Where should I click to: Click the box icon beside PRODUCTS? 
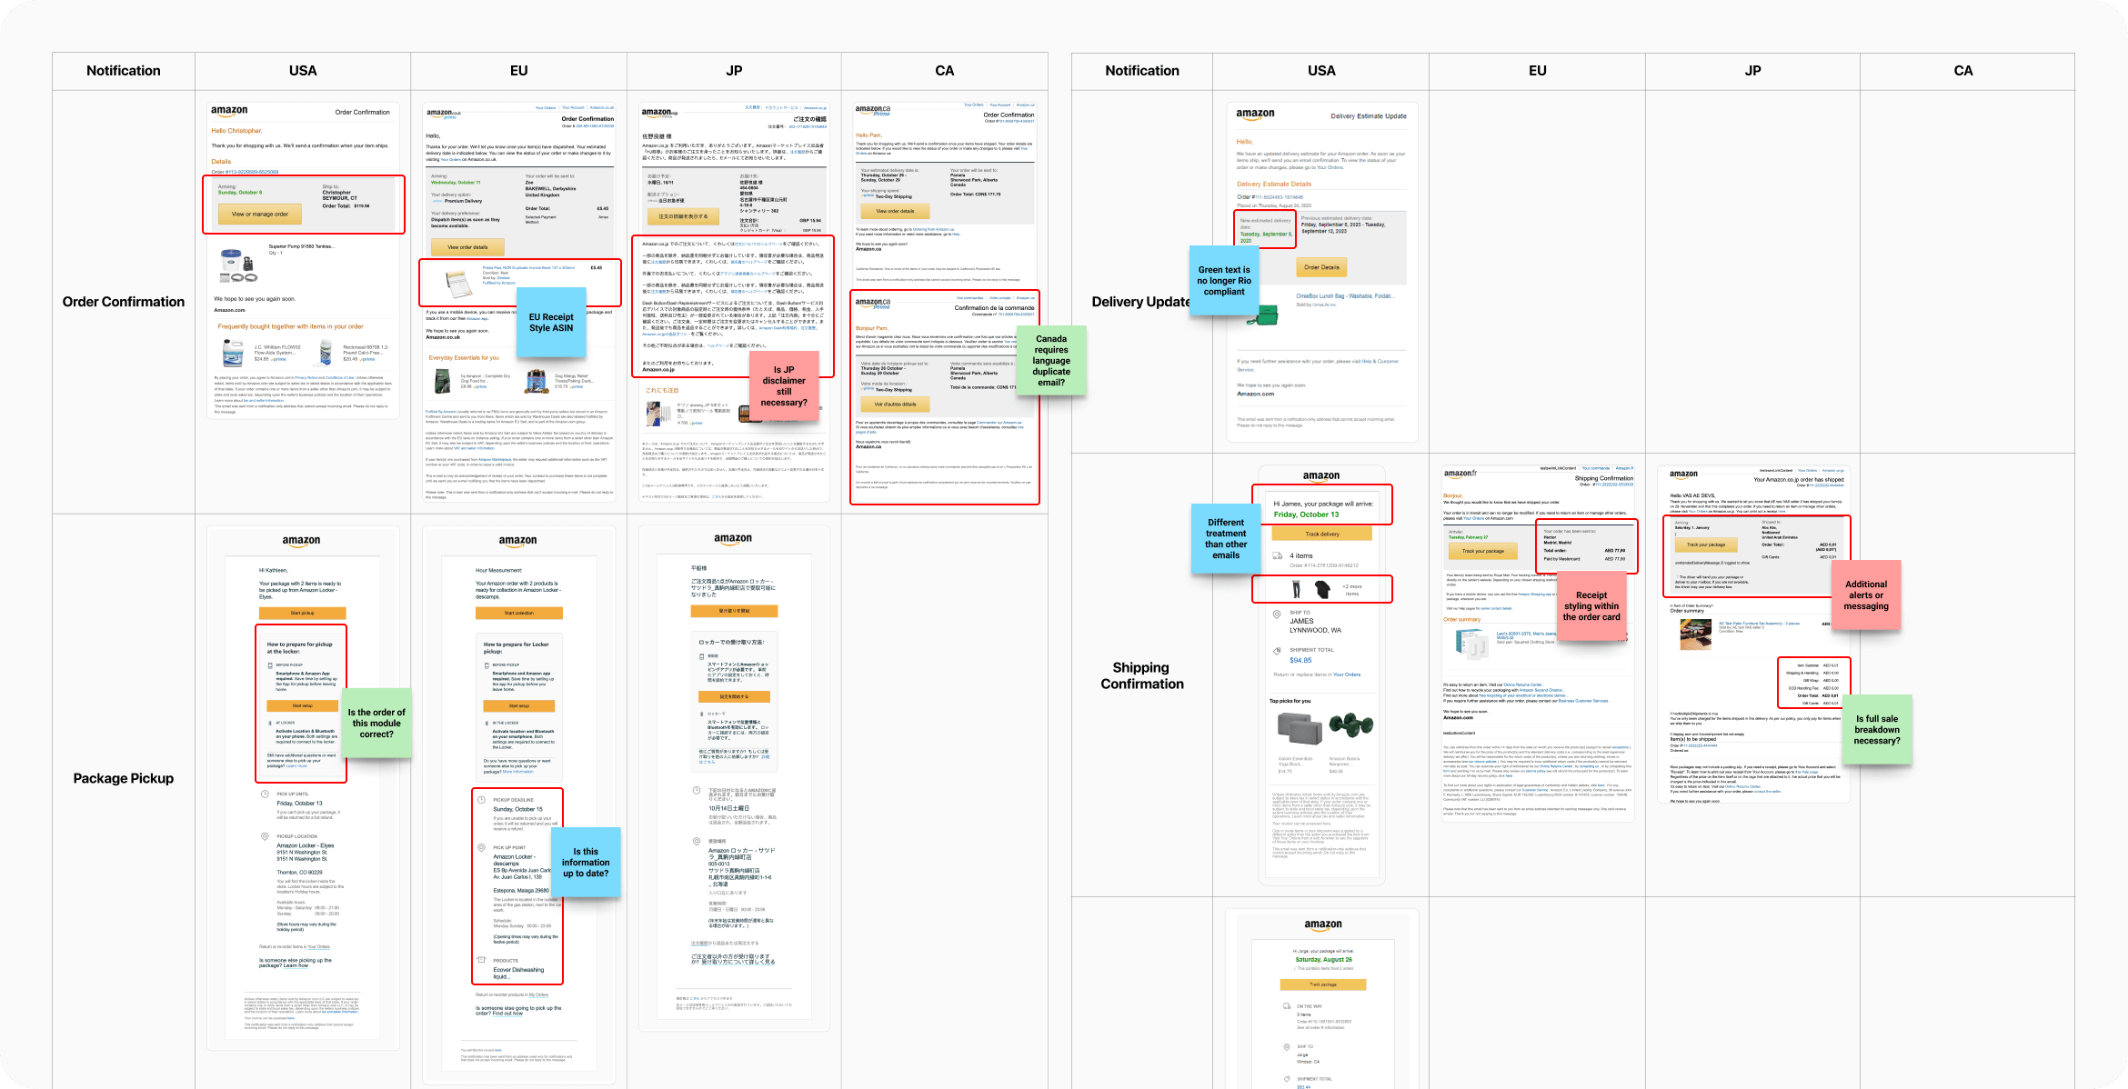click(482, 960)
